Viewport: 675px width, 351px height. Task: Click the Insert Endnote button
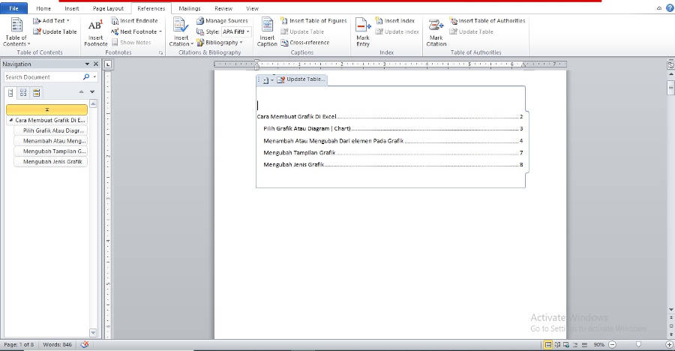[134, 21]
